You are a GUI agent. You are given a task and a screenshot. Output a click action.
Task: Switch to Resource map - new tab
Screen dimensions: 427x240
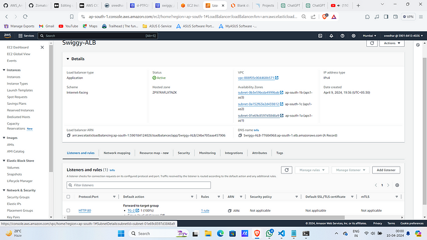point(154,153)
